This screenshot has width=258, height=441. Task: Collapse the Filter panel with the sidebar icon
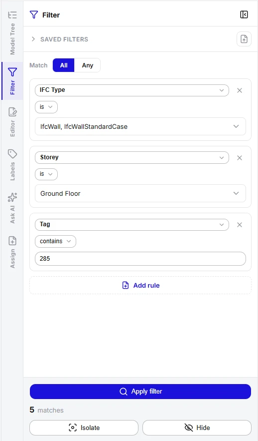[x=244, y=14]
